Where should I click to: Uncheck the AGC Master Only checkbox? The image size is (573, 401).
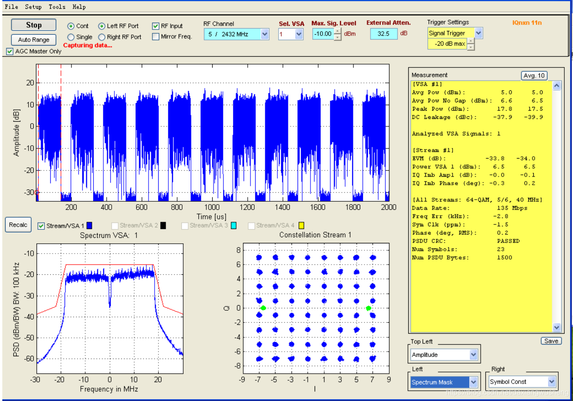coord(10,51)
